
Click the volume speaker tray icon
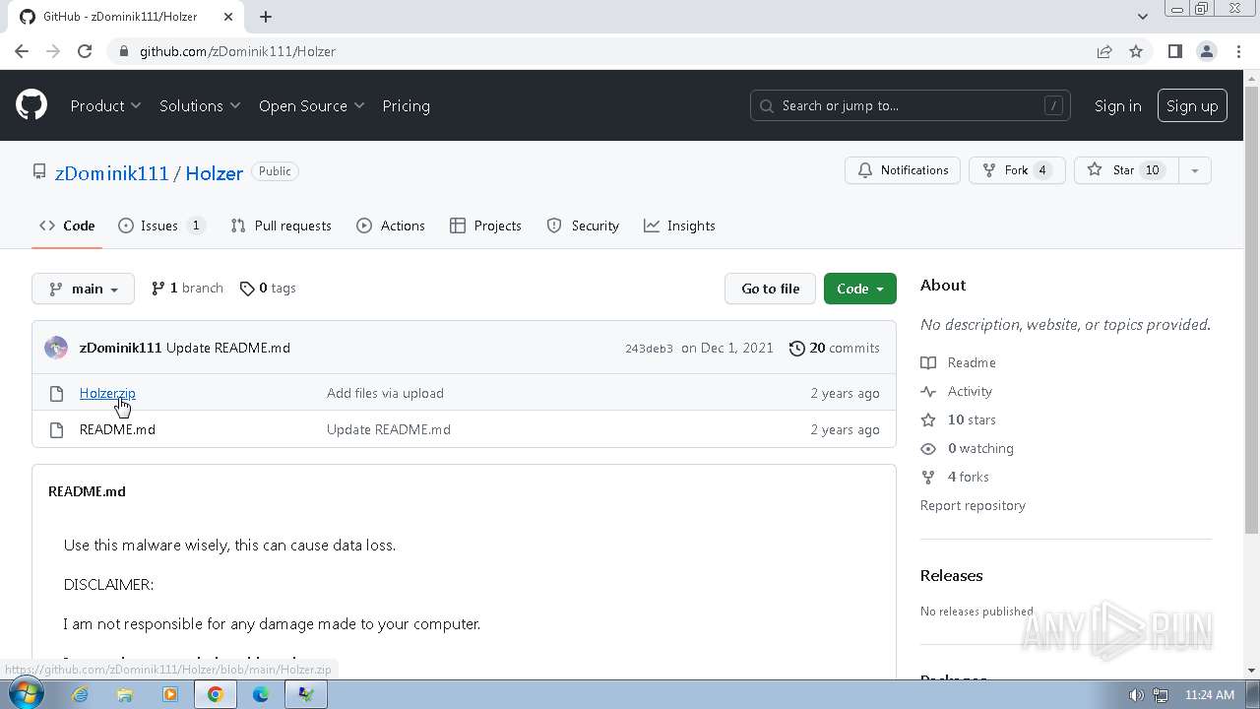tap(1137, 694)
